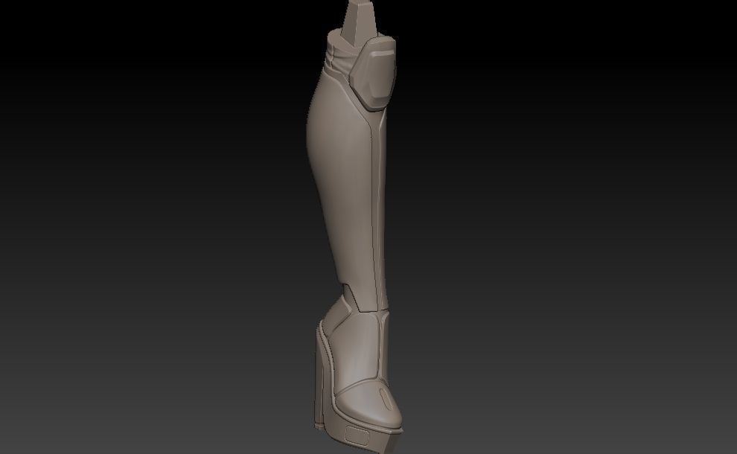The image size is (737, 454).
Task: Select the oval inset on the boot toe cap
Action: tap(384, 397)
